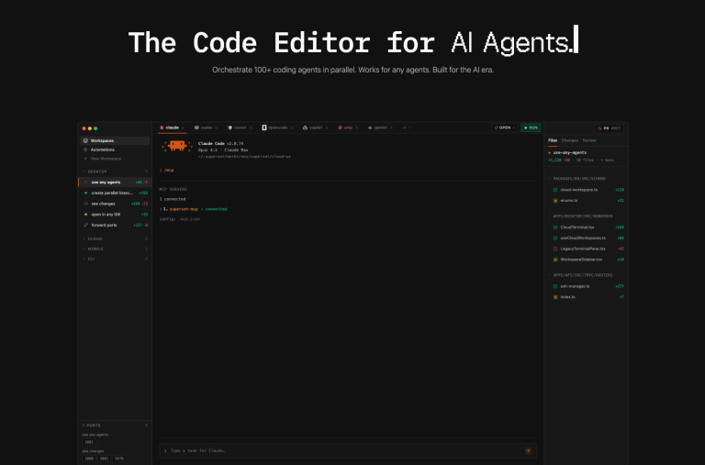705x465 pixels.
Task: Select the 'create parallel branc...' workspace
Action: pos(115,193)
